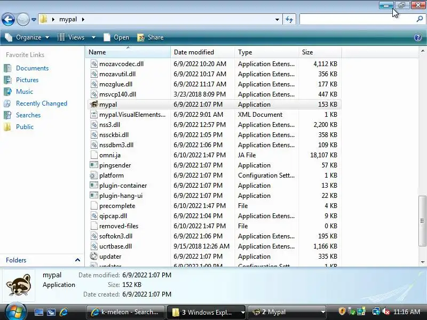This screenshot has width=427, height=320.
Task: Open the Organize menu
Action: coord(27,37)
